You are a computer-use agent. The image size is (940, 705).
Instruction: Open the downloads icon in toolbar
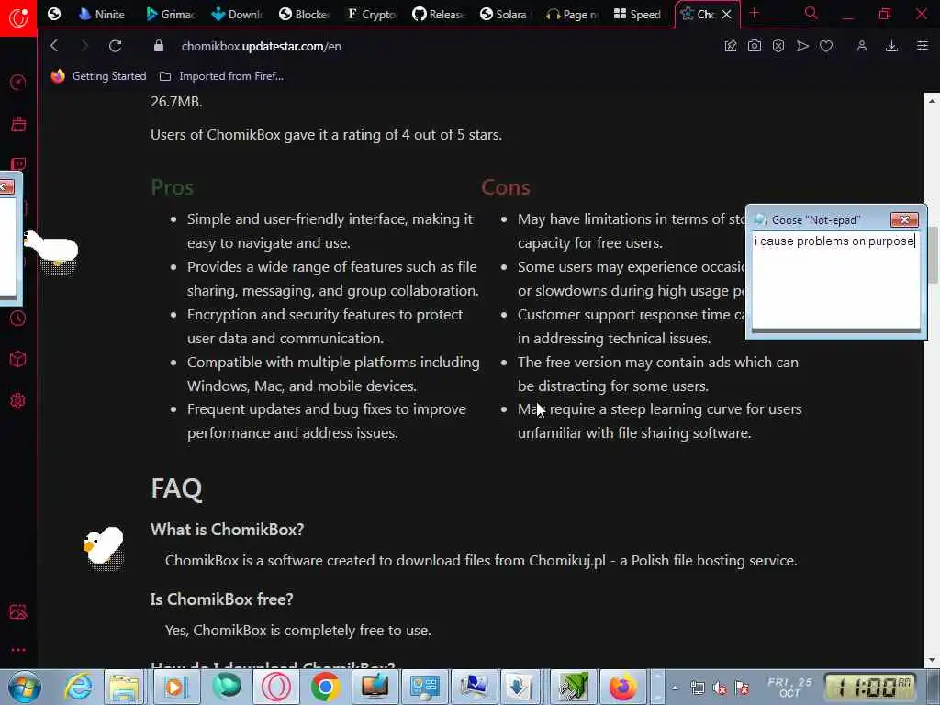[x=891, y=46]
